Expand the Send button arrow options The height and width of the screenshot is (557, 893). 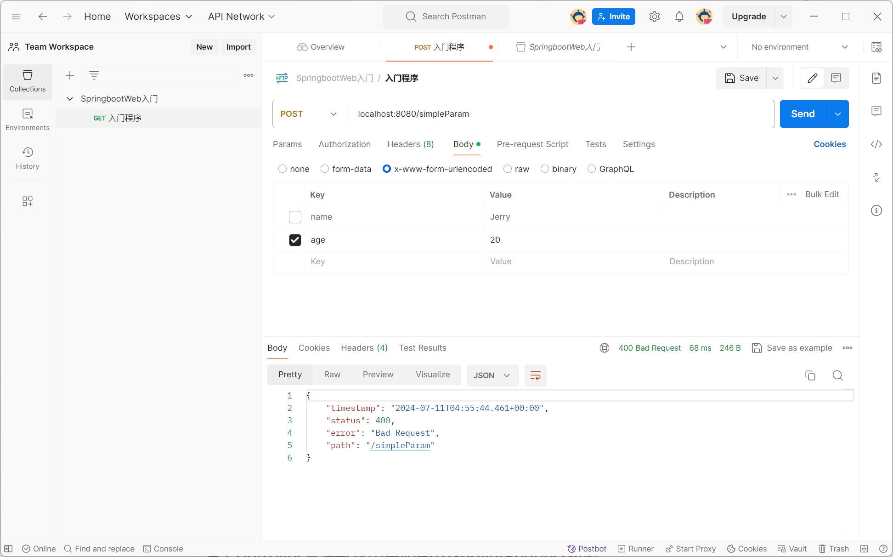point(838,114)
